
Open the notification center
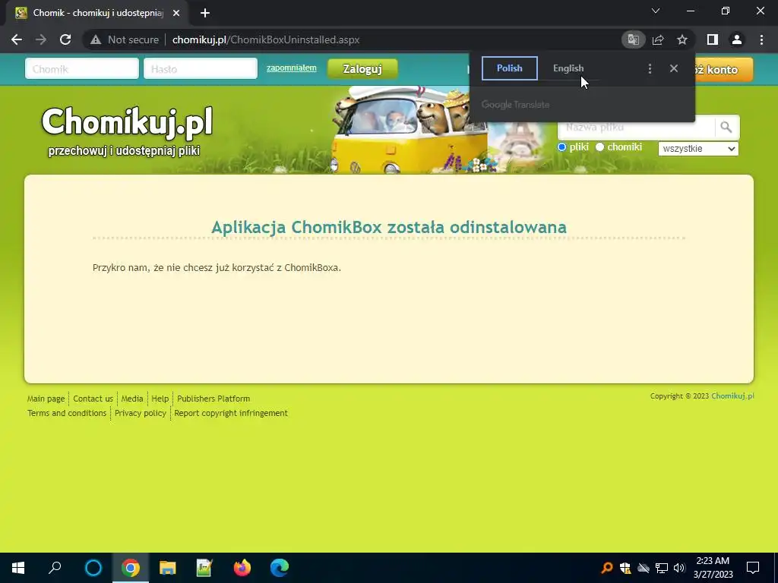tap(753, 568)
